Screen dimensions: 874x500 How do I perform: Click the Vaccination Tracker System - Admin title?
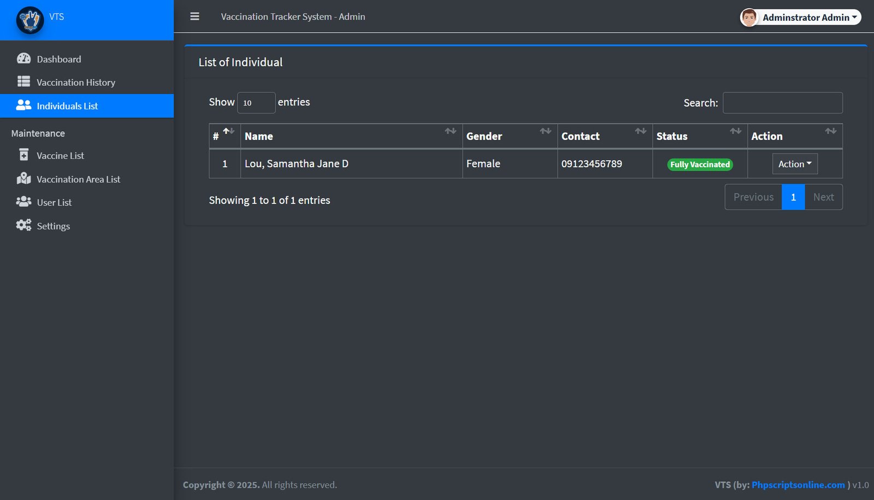293,17
